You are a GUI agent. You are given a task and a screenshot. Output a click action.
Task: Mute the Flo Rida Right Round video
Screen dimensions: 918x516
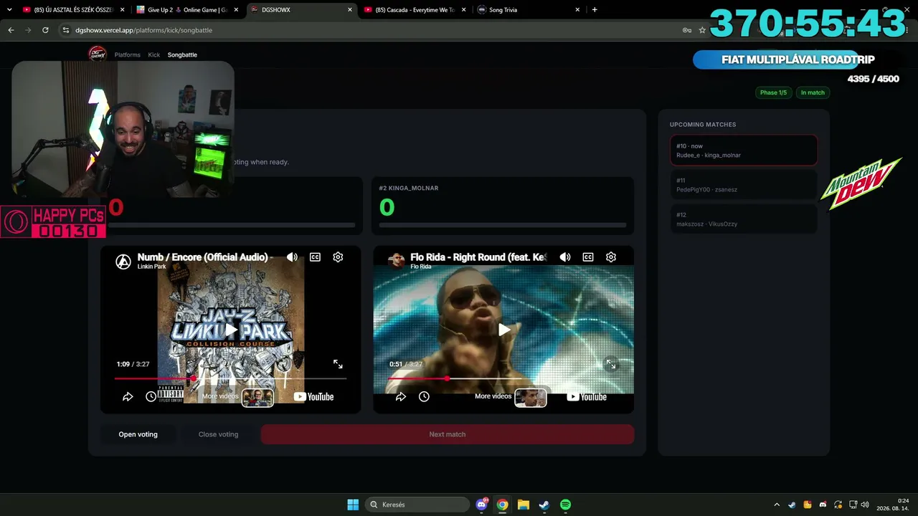(x=565, y=257)
